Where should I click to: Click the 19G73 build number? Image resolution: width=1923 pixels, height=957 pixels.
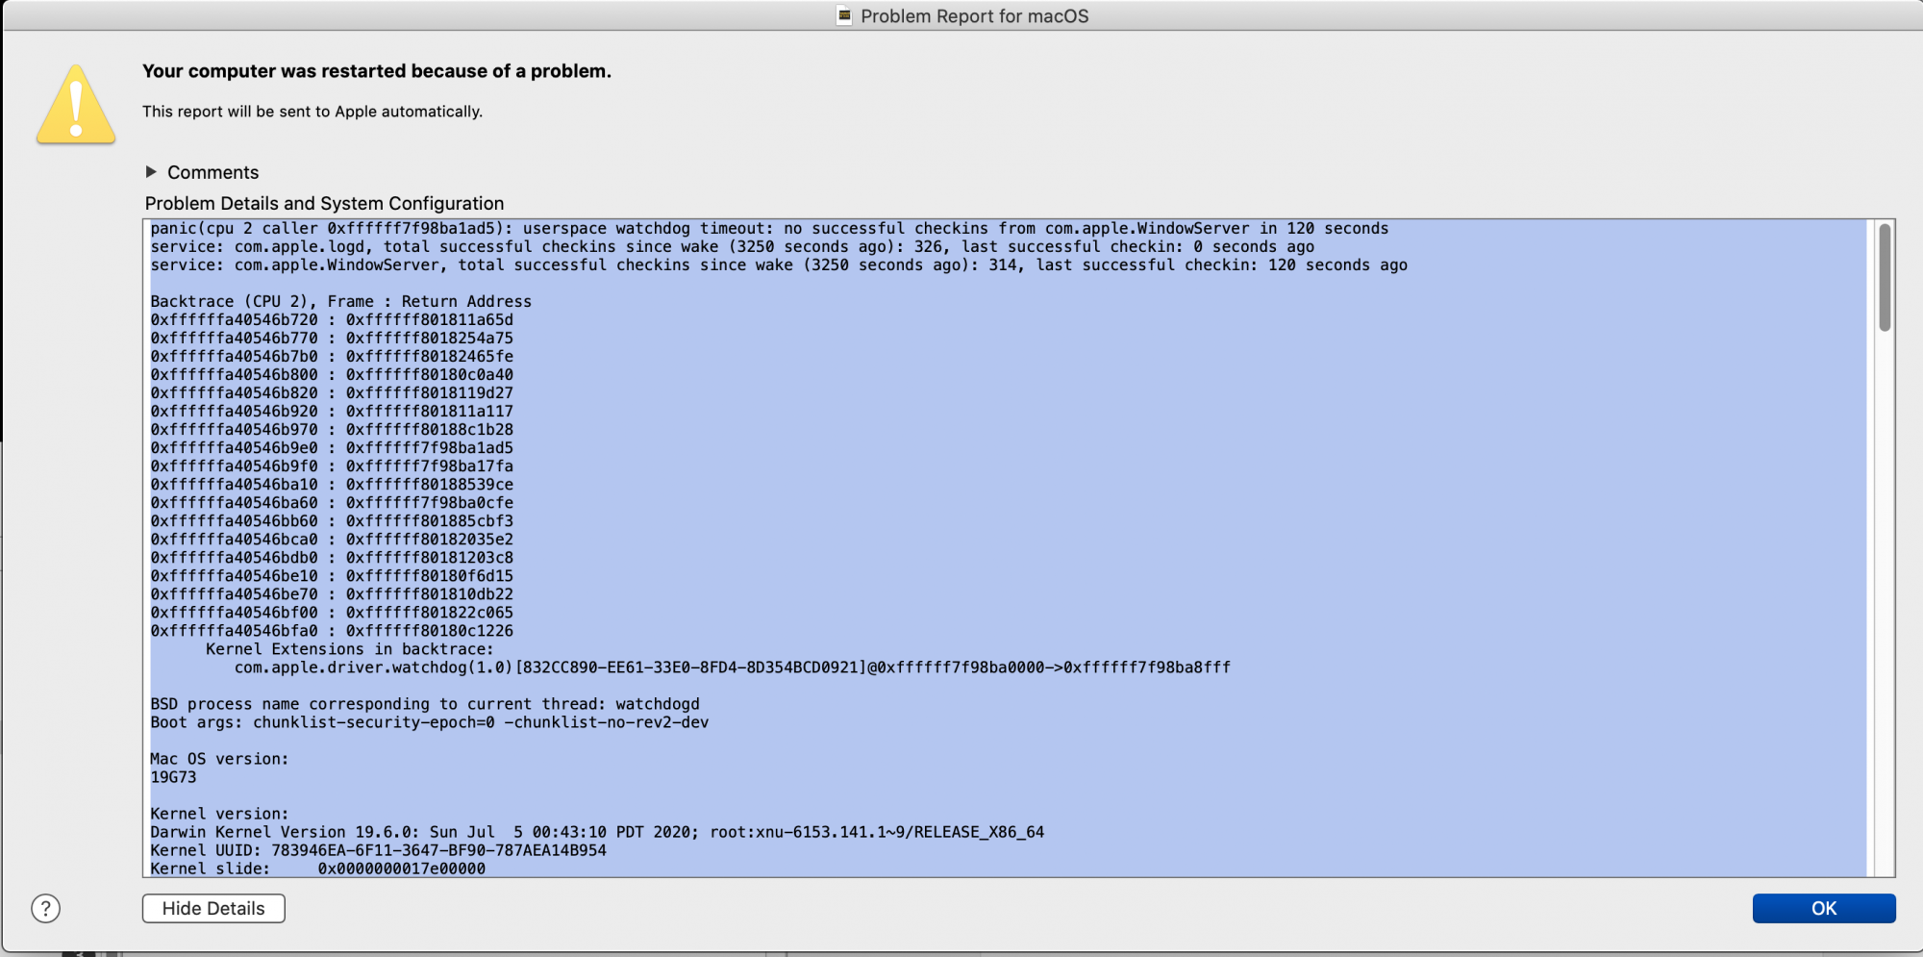pyautogui.click(x=173, y=777)
